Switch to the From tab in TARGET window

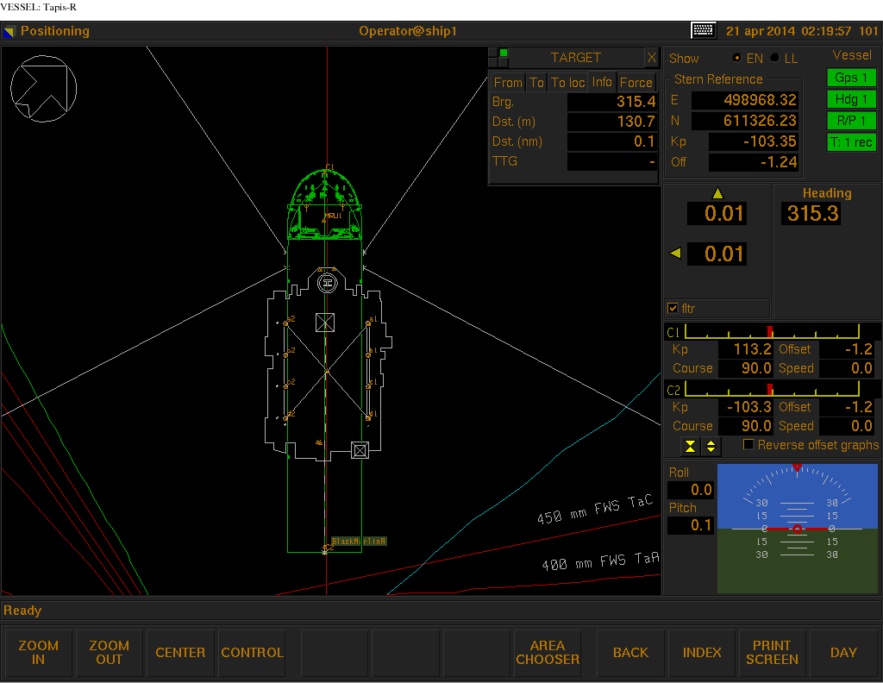pos(507,82)
